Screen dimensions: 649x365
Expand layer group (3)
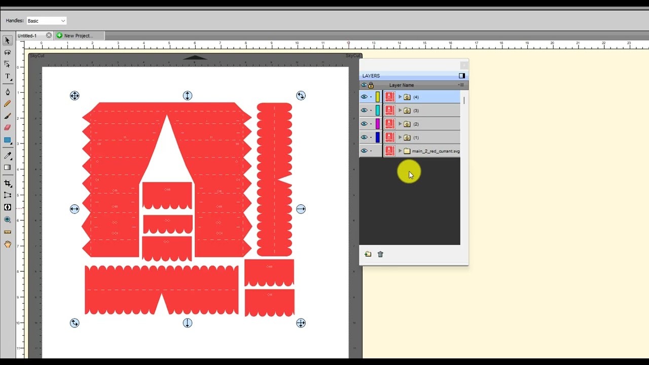400,111
